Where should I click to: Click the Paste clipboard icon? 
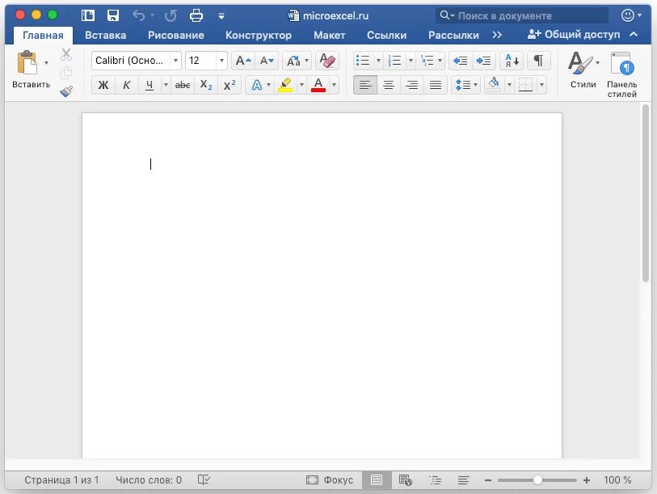click(27, 63)
